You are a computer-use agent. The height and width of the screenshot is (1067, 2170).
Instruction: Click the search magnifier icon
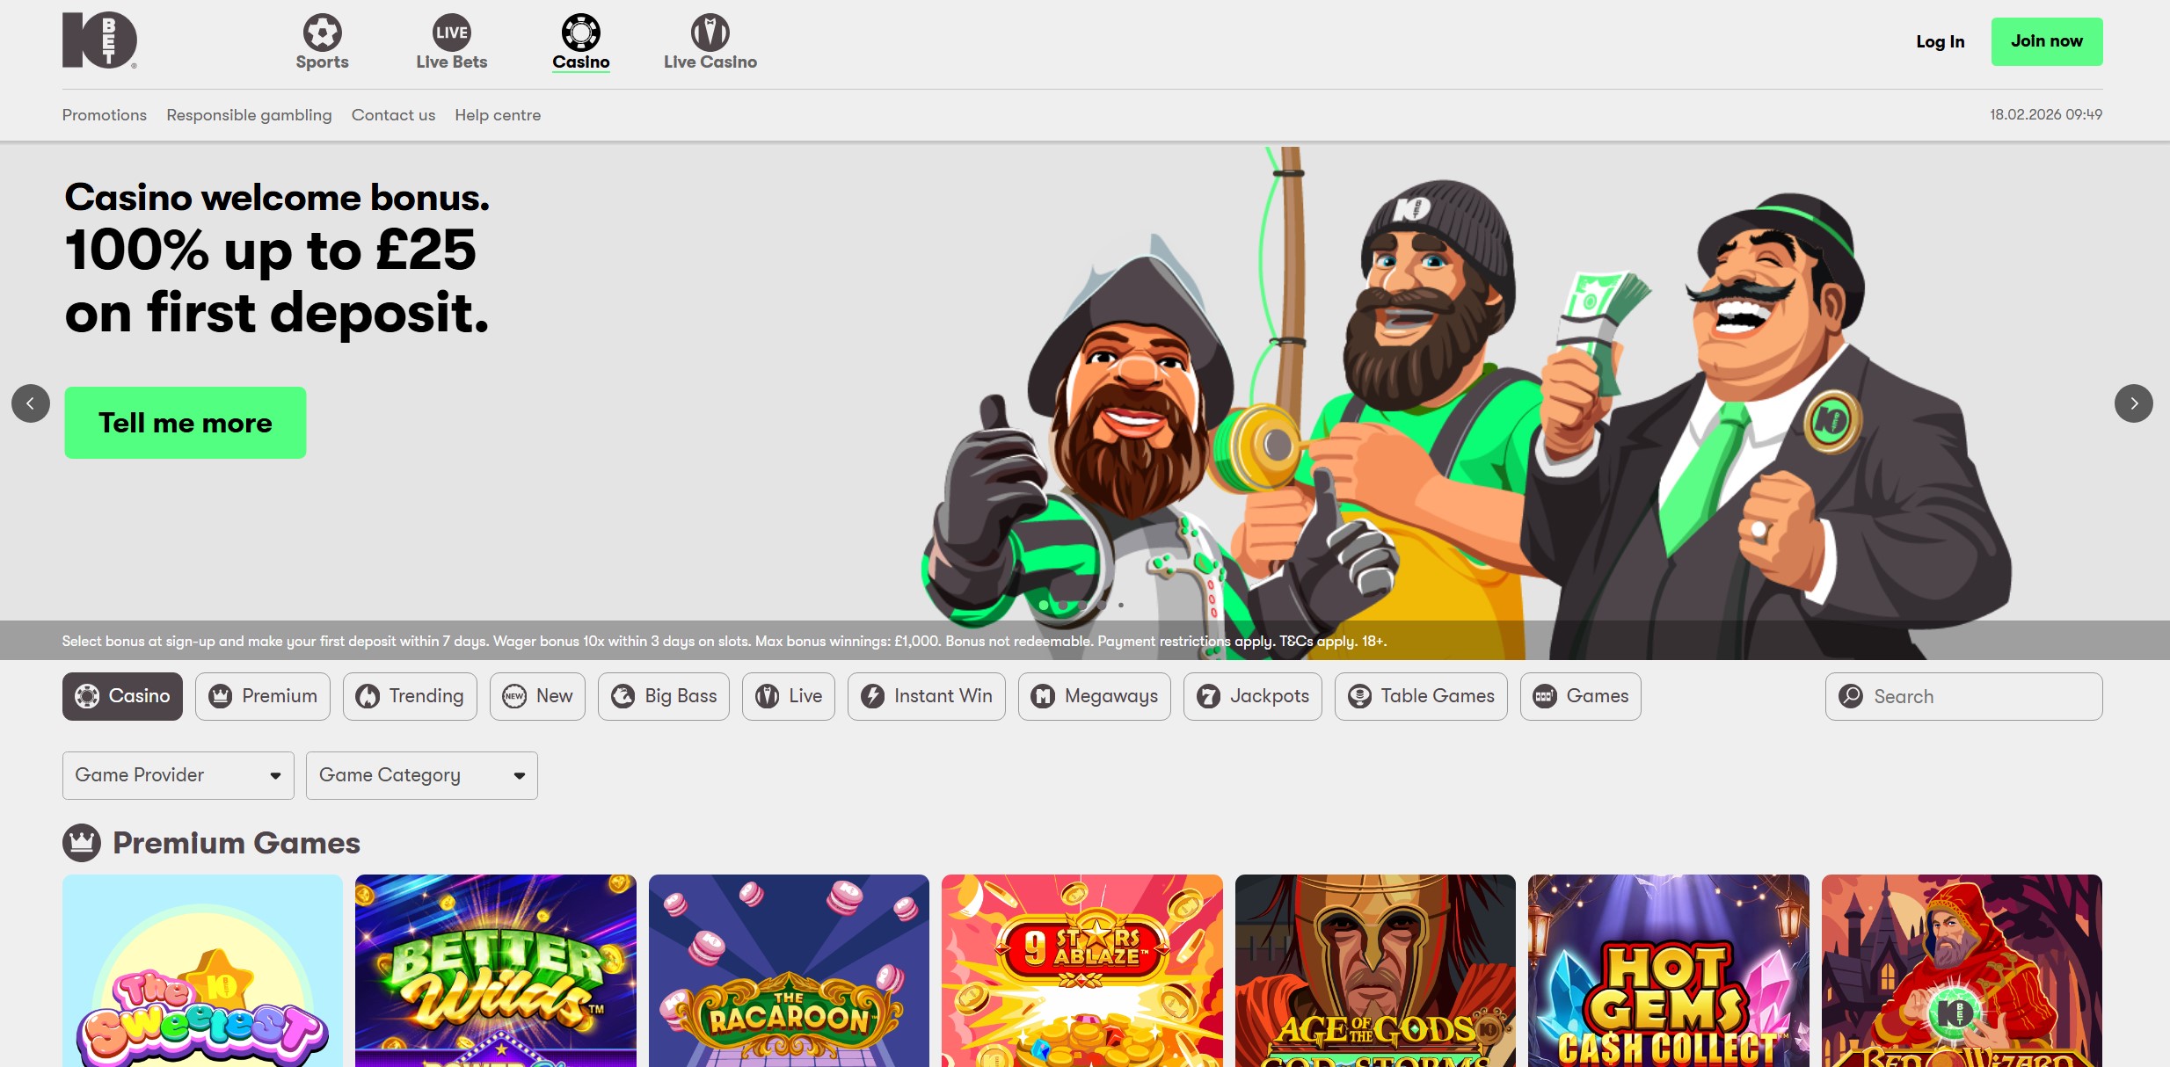coord(1851,696)
